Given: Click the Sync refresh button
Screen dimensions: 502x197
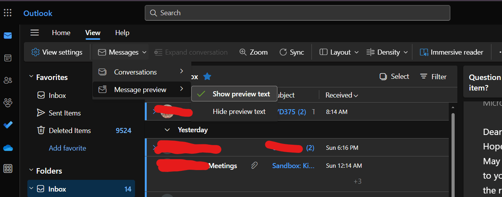Looking at the screenshot, I should click(291, 52).
